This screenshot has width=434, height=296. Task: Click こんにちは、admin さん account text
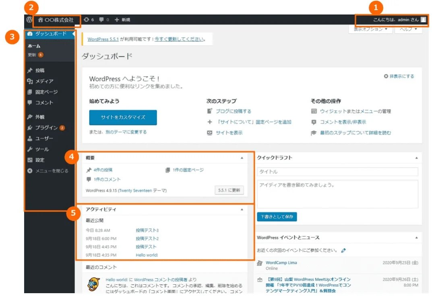[x=395, y=20]
